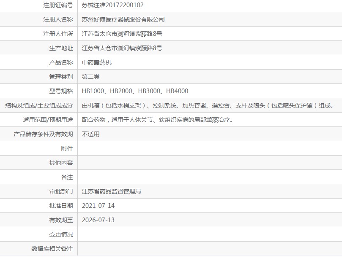The image size is (342, 258).
Task: Click the label 审批部门
Action: pos(61,191)
